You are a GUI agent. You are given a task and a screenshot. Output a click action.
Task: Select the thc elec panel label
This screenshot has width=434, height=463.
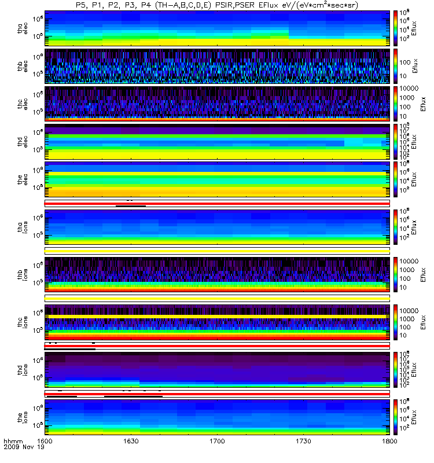(x=23, y=104)
